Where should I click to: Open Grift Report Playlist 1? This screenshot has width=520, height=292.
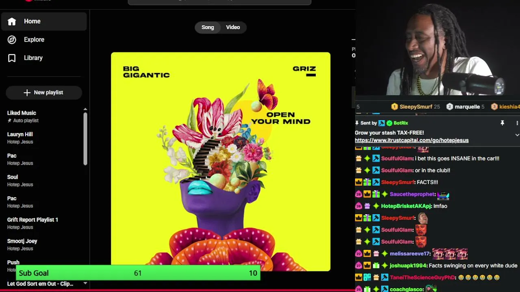coord(32,220)
